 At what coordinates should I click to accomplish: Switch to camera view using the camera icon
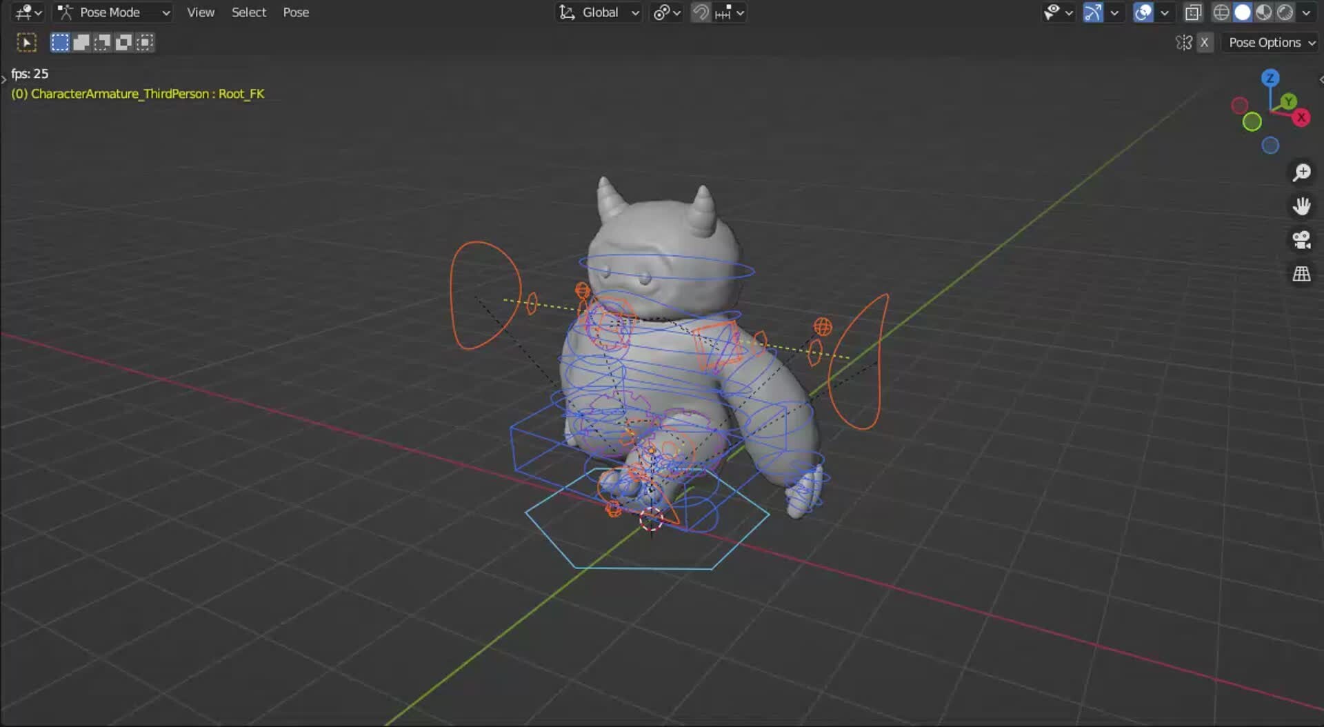(1302, 240)
